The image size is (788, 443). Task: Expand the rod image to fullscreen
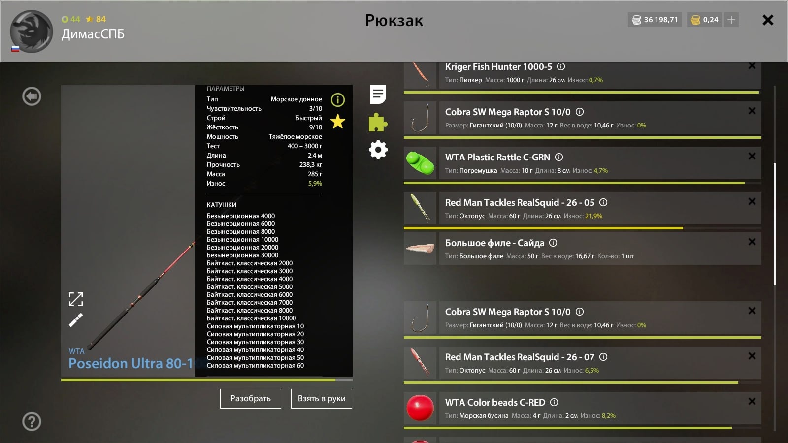76,299
